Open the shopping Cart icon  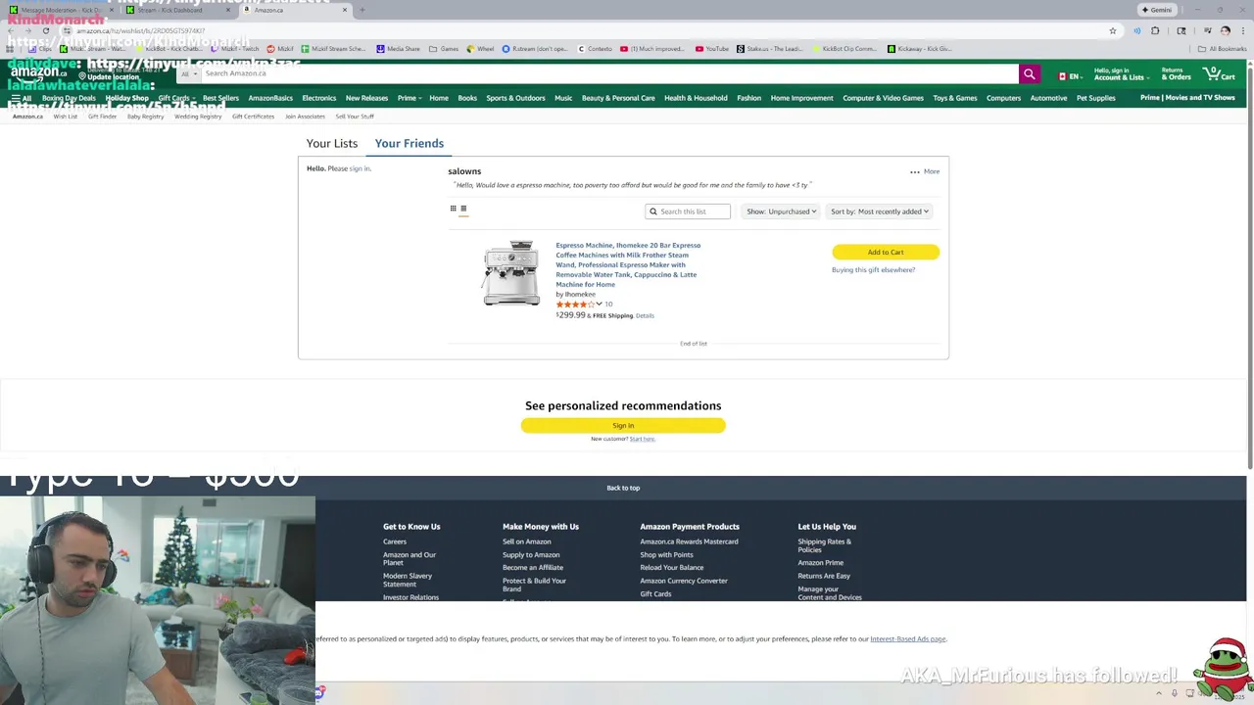click(x=1220, y=73)
